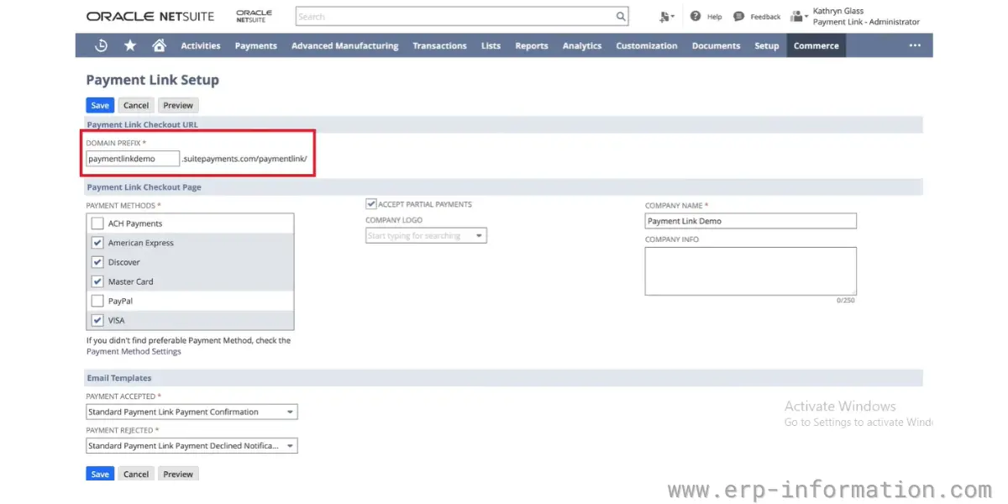Click the top Cancel button

[136, 105]
